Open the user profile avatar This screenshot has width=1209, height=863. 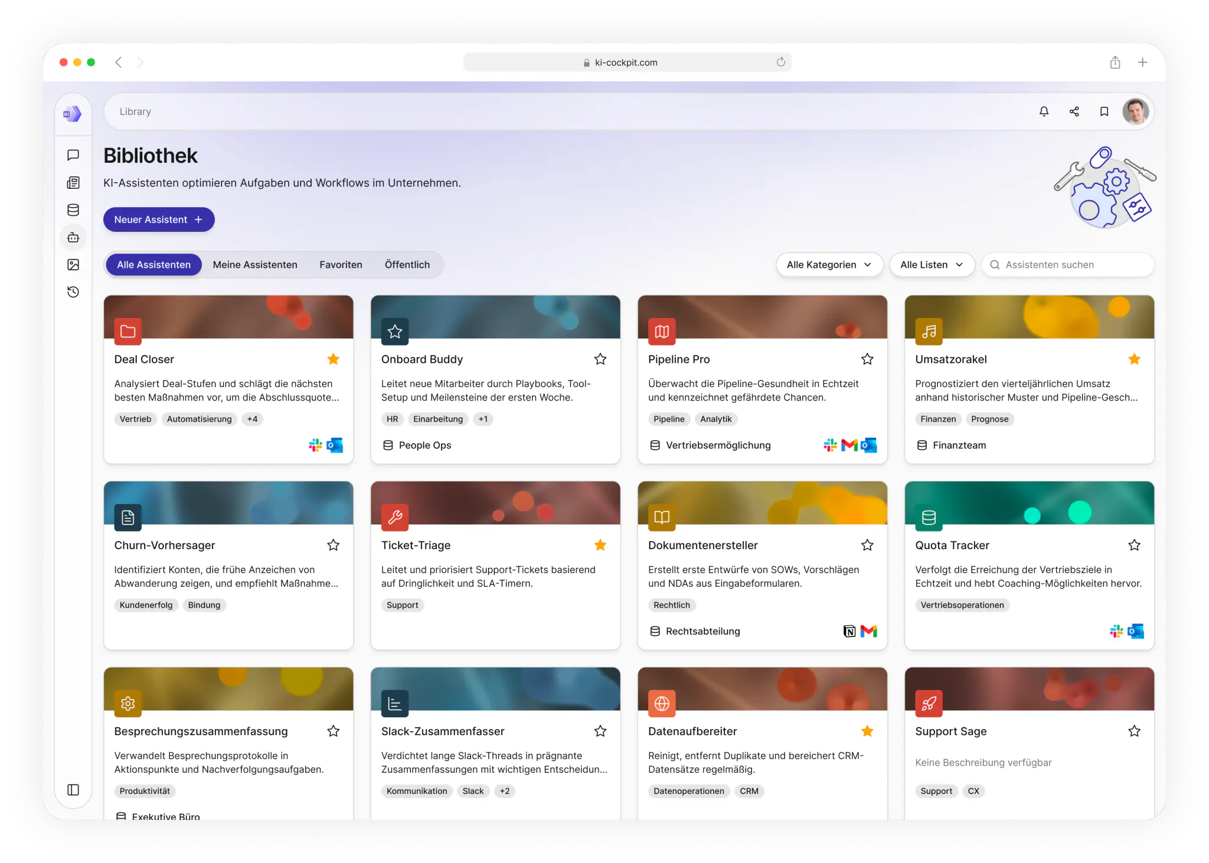(1135, 111)
